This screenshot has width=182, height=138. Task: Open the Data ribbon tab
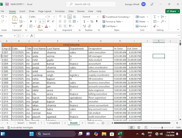(71, 11)
